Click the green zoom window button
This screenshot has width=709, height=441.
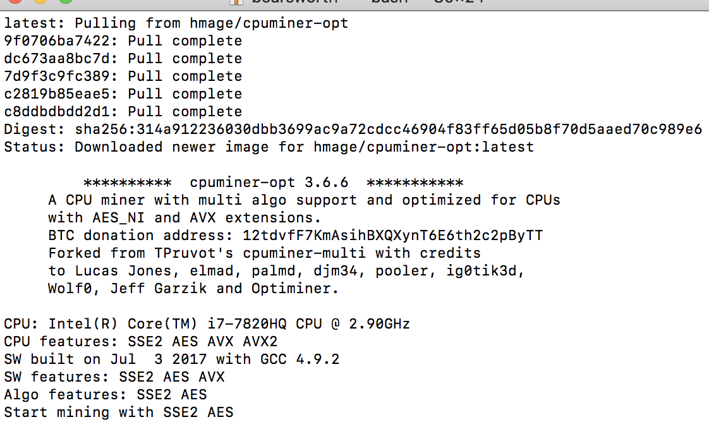click(x=64, y=2)
